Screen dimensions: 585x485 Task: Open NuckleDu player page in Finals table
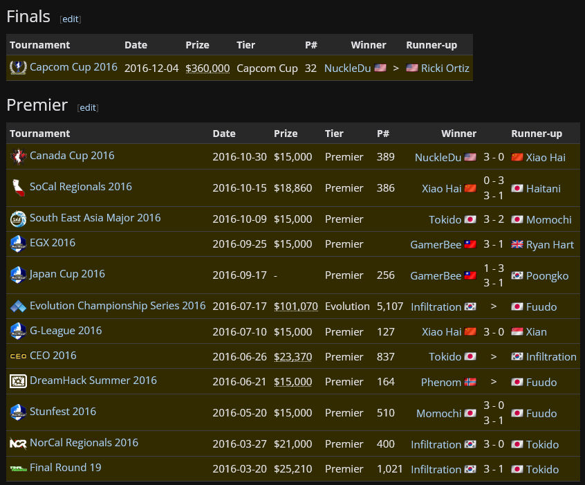pos(347,68)
